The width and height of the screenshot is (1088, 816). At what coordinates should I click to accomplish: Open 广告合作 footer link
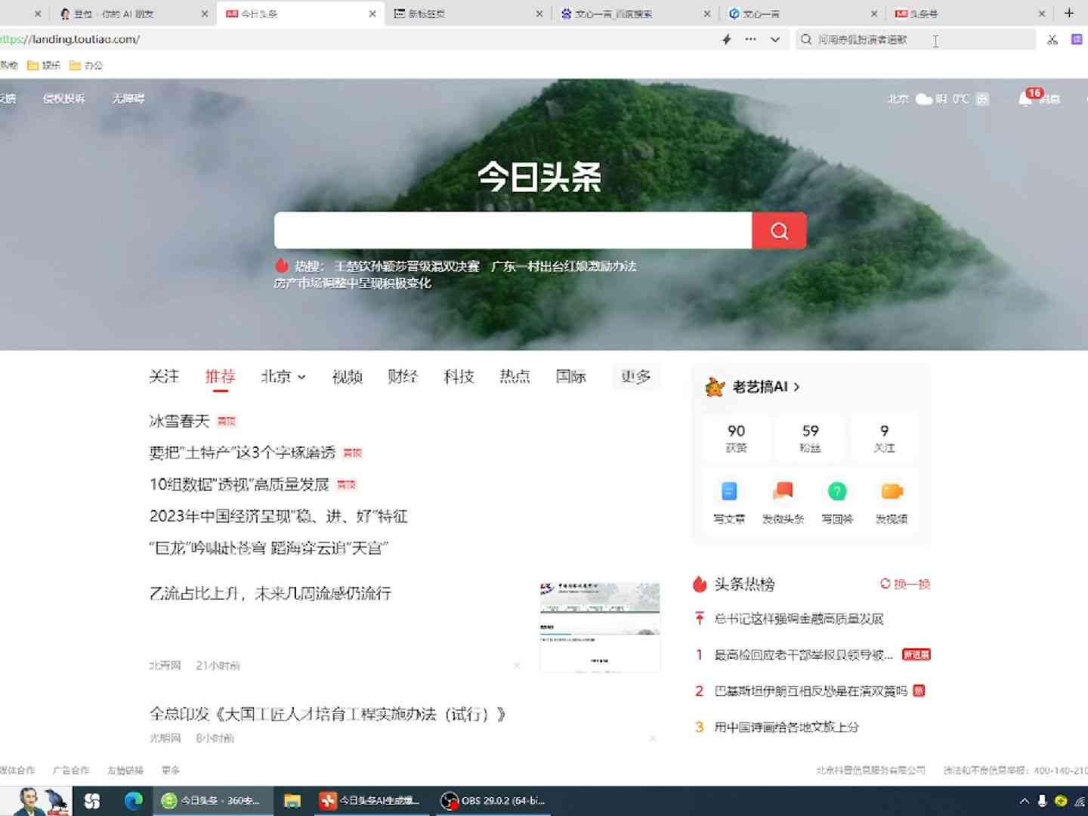(71, 771)
